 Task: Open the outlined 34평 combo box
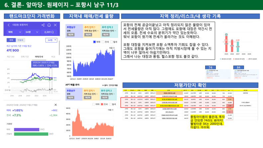tap(51, 40)
